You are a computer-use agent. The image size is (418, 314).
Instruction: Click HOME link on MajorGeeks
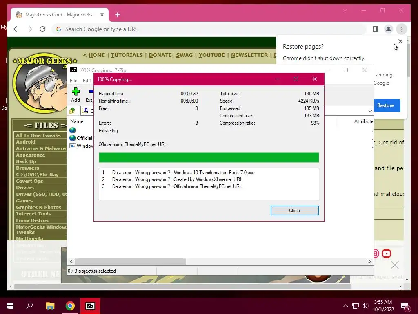coord(97,55)
